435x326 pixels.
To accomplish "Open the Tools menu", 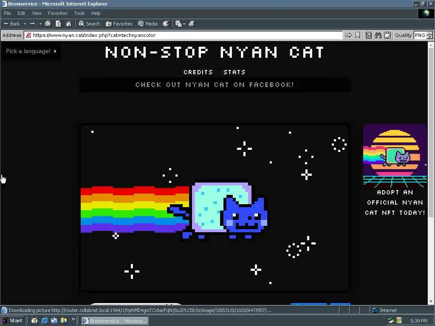I will [79, 13].
